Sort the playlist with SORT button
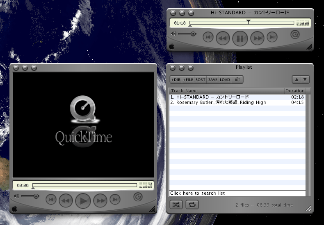The height and width of the screenshot is (225, 324). coord(200,80)
